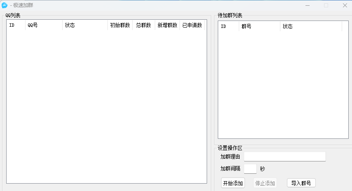Select the 初始群数 column header
The image size is (352, 191).
(x=120, y=25)
